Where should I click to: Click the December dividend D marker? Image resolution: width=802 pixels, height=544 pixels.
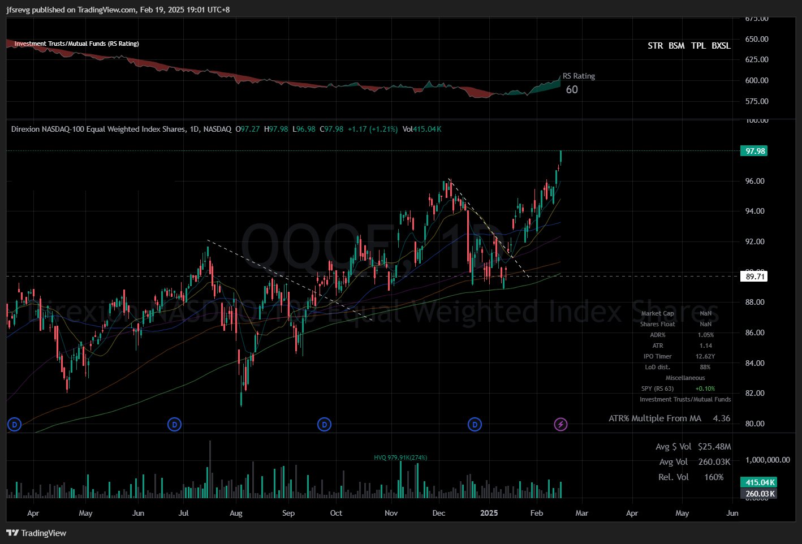pyautogui.click(x=475, y=424)
